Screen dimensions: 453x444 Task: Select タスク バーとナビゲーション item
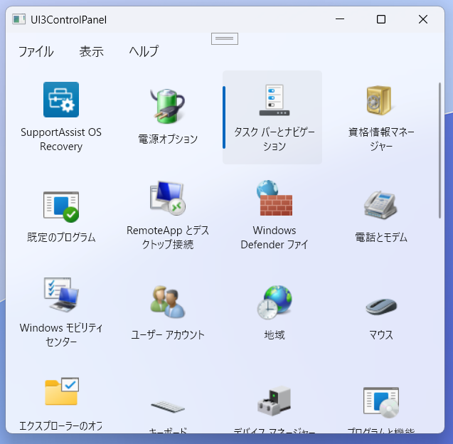coord(274,101)
